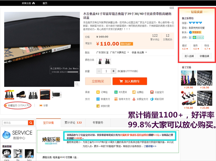Choose the first color option swatch
This screenshot has width=216, height=161.
click(100, 61)
